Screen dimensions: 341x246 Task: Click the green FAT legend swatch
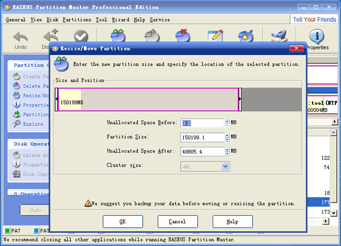[7, 230]
